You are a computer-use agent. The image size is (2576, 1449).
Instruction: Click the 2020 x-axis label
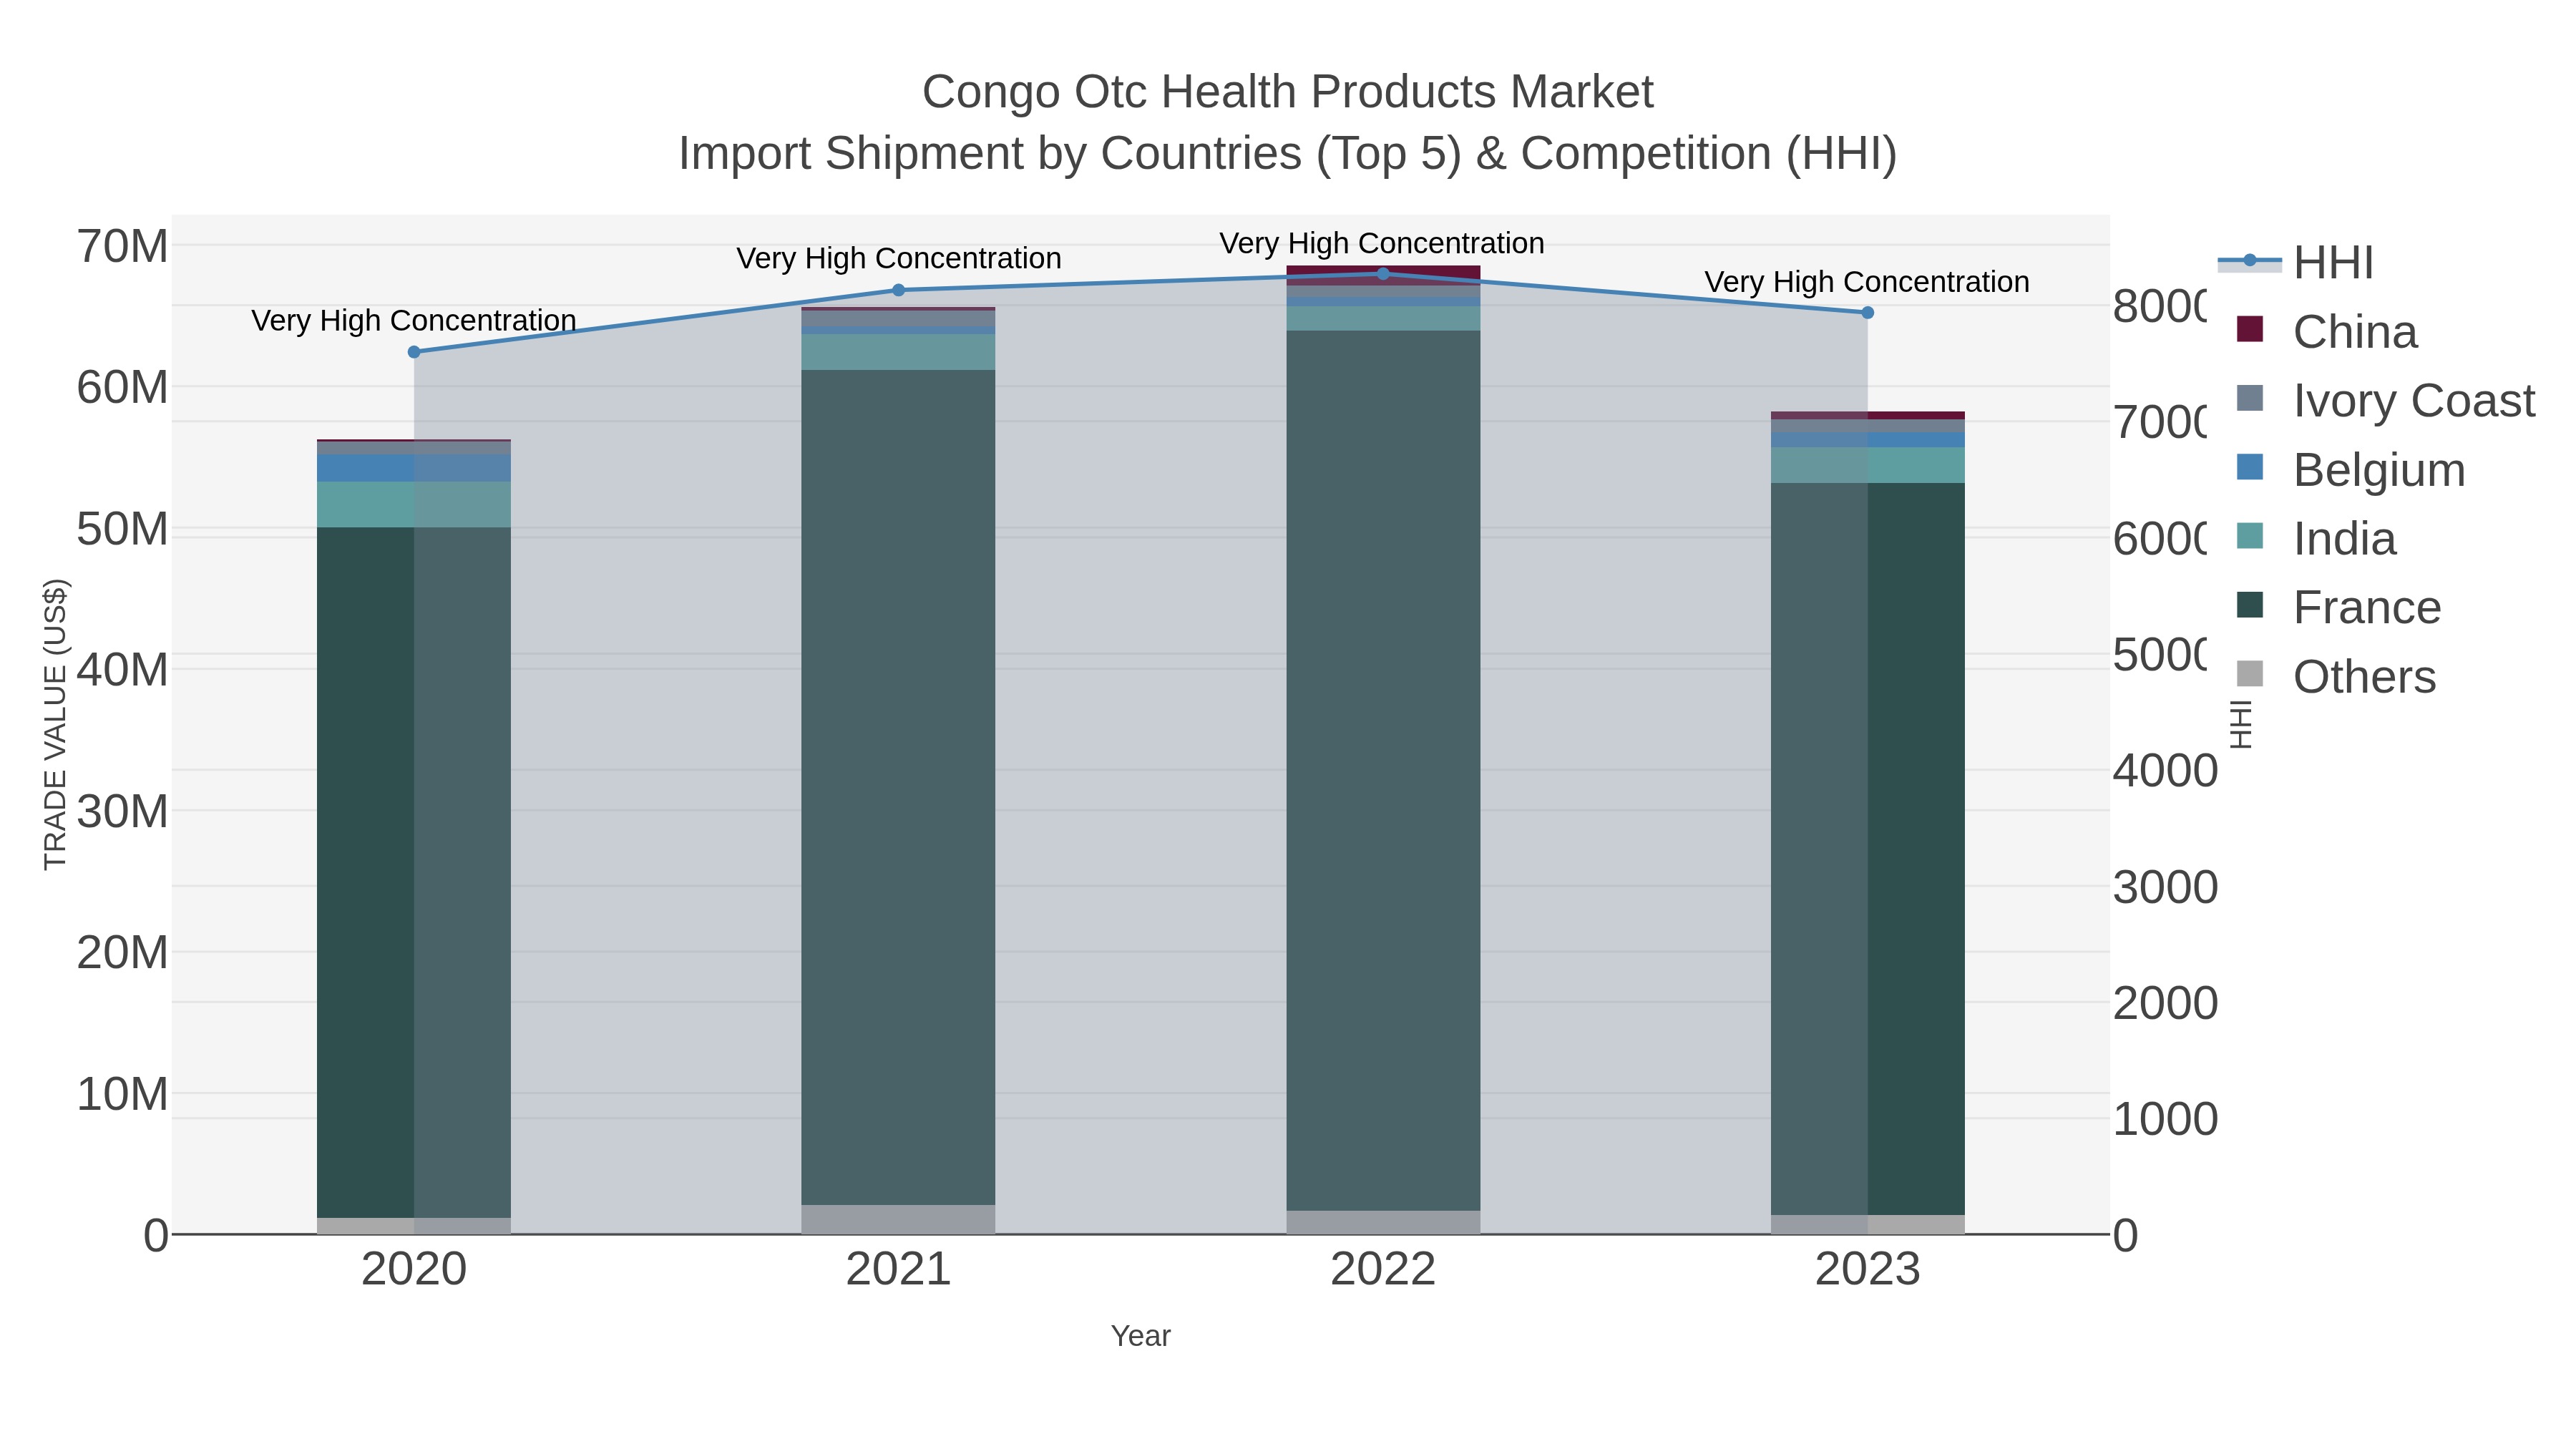tap(414, 1269)
